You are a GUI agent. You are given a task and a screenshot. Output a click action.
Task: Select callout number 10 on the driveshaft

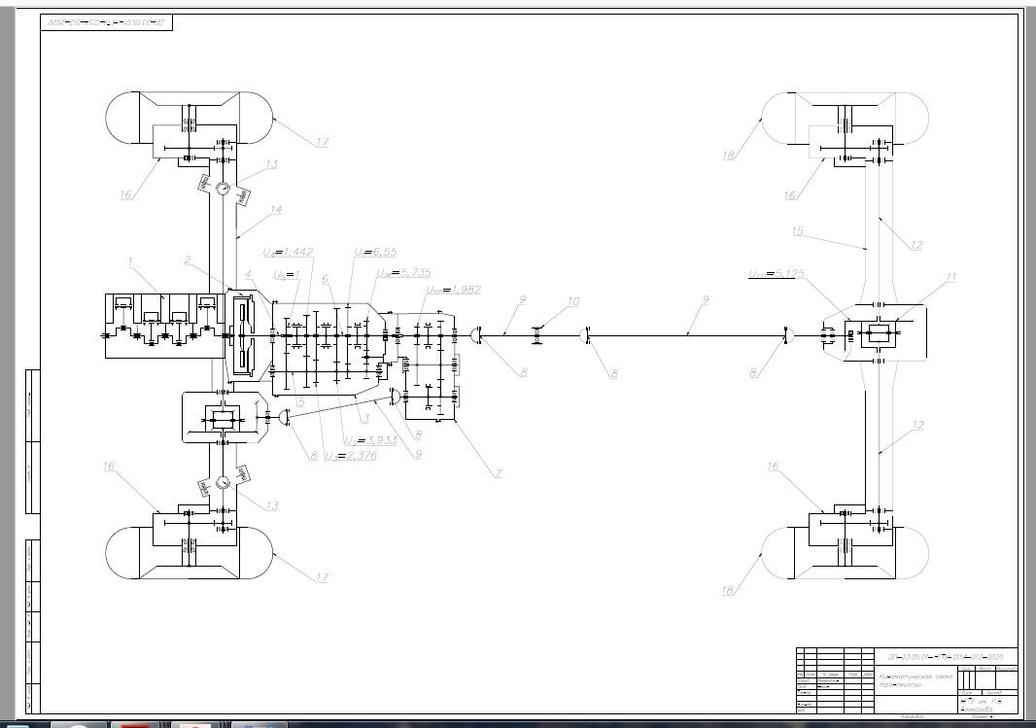point(573,302)
